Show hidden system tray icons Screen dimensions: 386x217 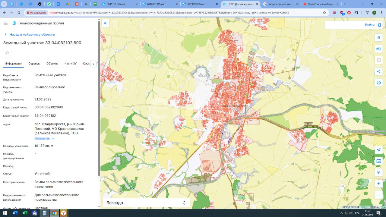point(341,213)
